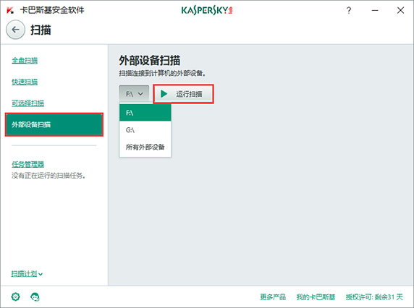Open settings via the gear icon
This screenshot has height=308, width=414.
[x=16, y=296]
